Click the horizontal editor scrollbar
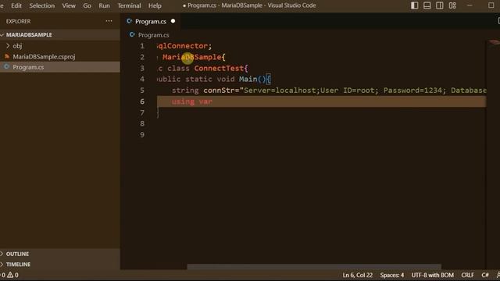Image resolution: width=500 pixels, height=281 pixels. click(314, 267)
